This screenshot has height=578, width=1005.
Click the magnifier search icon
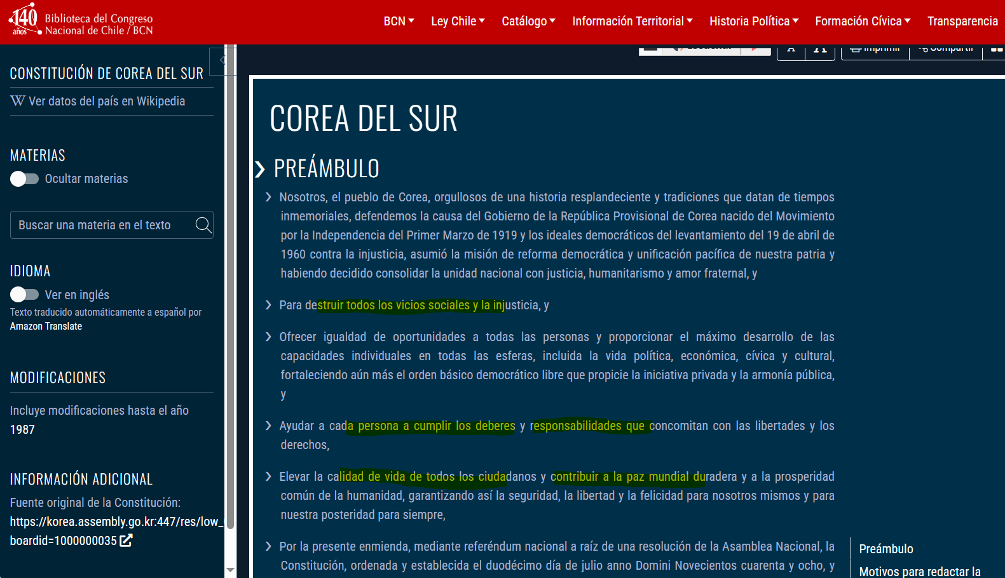pos(203,225)
